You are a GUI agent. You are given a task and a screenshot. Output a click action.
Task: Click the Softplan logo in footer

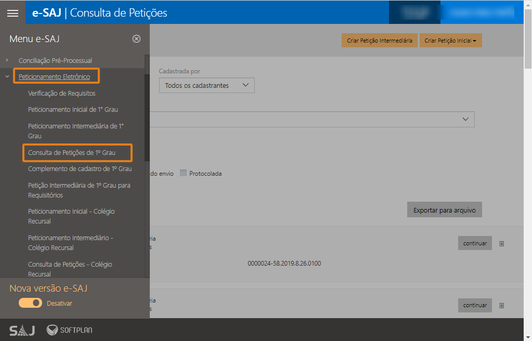pyautogui.click(x=69, y=330)
